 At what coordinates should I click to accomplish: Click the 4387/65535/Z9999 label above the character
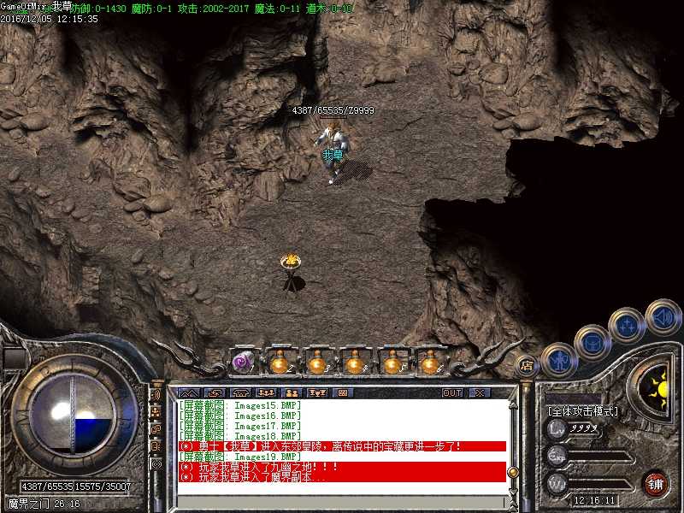coord(333,110)
